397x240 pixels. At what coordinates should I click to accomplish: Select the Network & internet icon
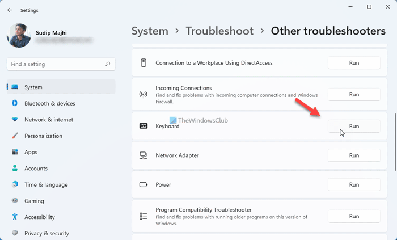coord(15,120)
